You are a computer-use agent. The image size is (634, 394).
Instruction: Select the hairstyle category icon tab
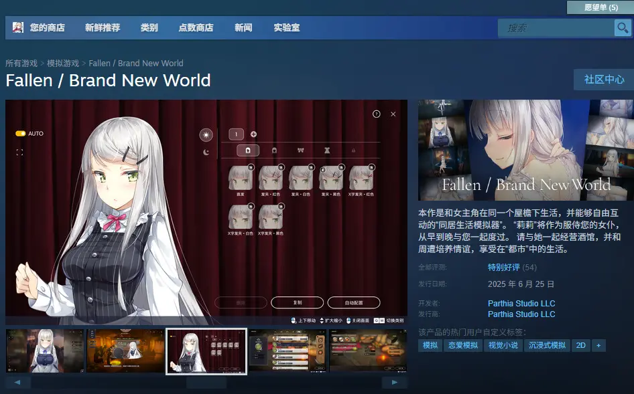[x=248, y=150]
